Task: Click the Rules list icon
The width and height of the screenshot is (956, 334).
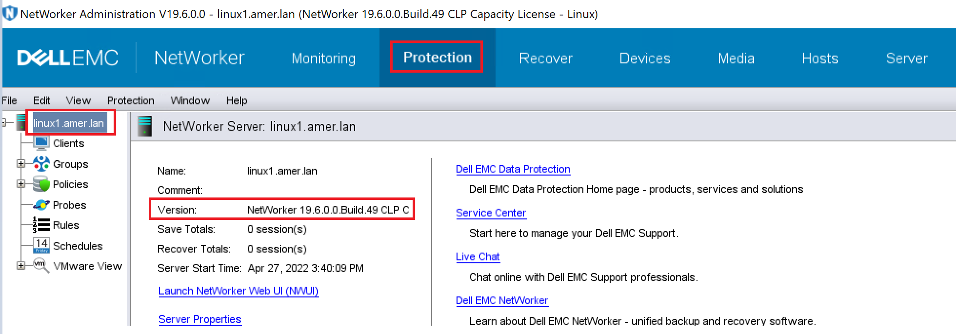Action: click(x=41, y=225)
